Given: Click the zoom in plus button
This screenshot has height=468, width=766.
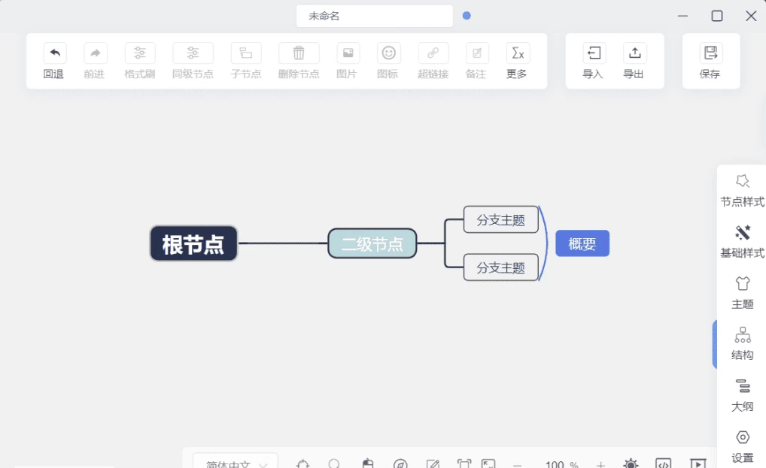Looking at the screenshot, I should [x=600, y=464].
